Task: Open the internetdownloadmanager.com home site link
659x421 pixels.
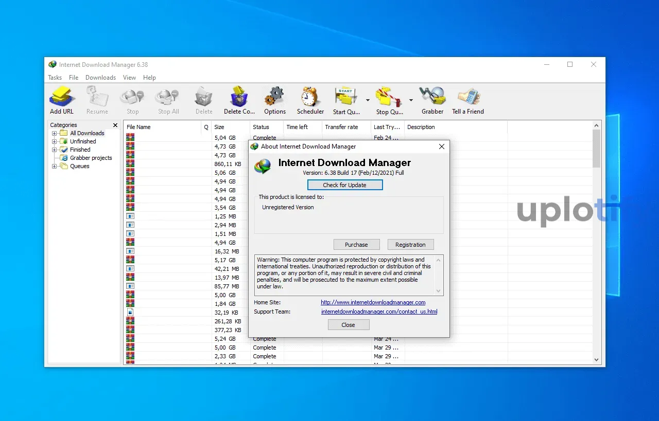Action: click(x=373, y=302)
